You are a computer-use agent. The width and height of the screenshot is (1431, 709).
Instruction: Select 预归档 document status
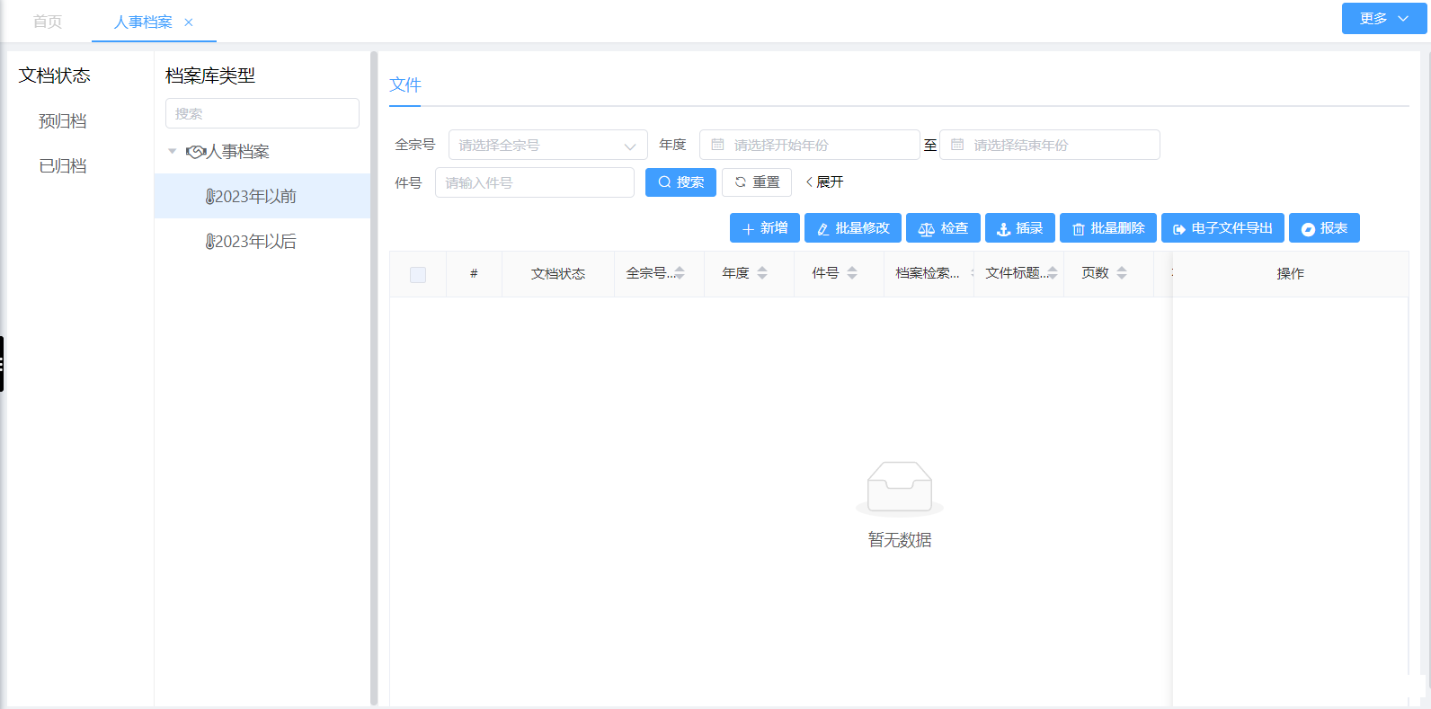tap(63, 120)
